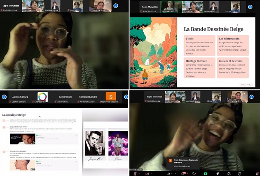This screenshot has height=176, width=260.
Task: Open the More options ellipsis icon
Action: pyautogui.click(x=240, y=174)
